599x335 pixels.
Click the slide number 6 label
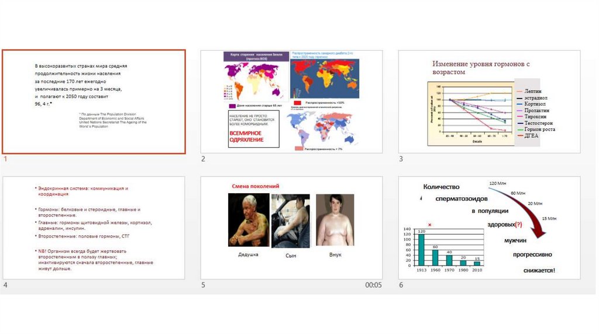[401, 285]
